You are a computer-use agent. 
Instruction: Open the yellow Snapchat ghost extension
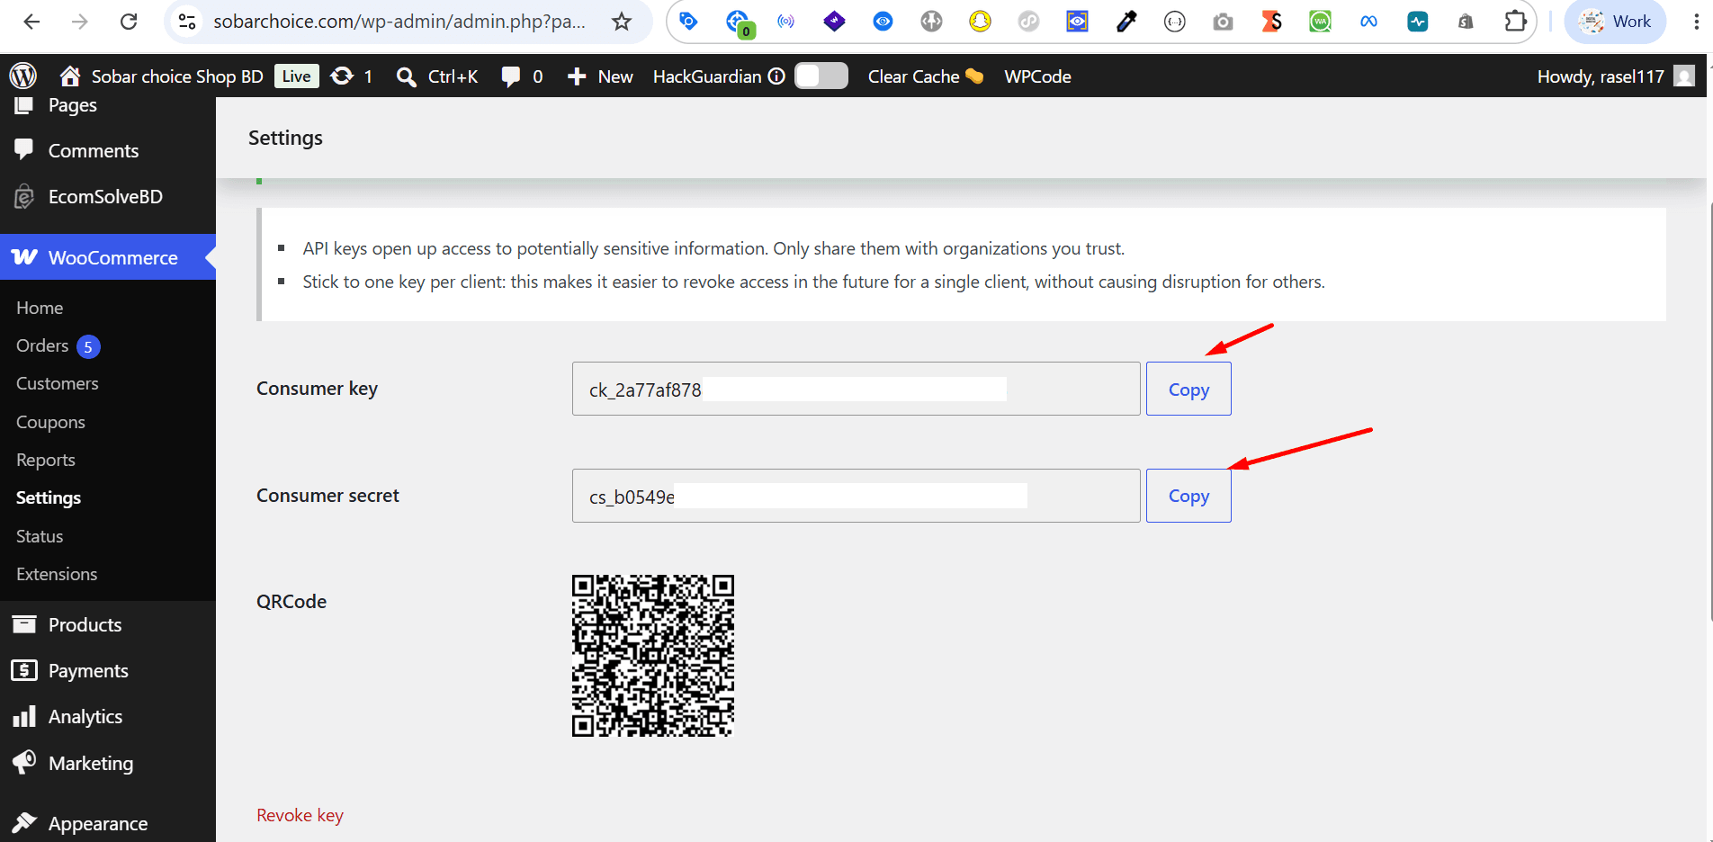coord(981,22)
